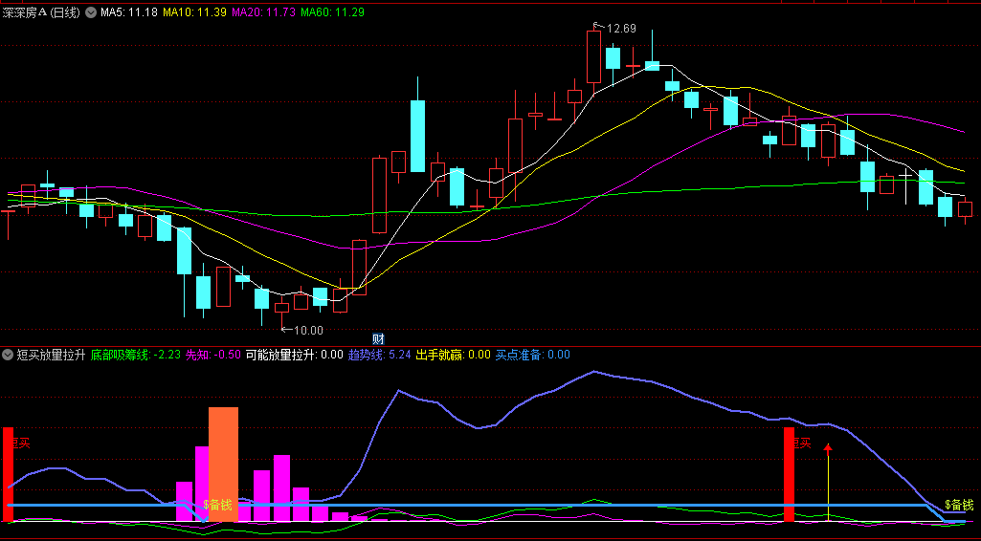Click the $备钱 label at the right edge of the indicator pane
The height and width of the screenshot is (541, 981).
pyautogui.click(x=959, y=504)
